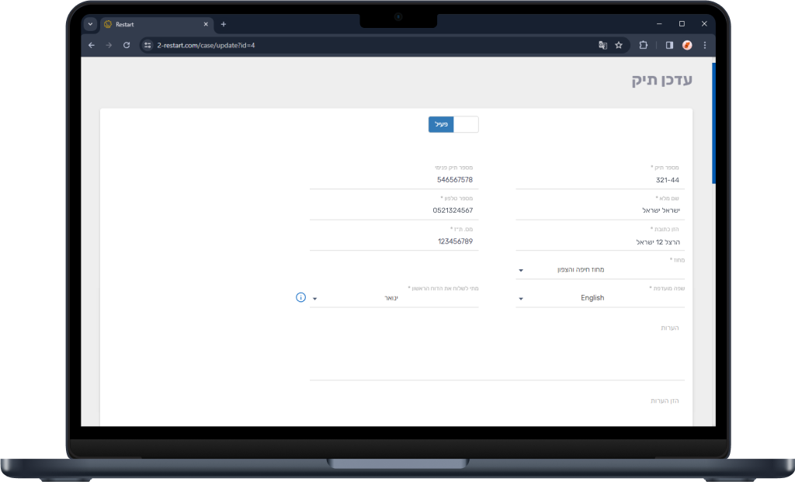Open the מחוז חיפה והצפון district dropdown
795x482 pixels.
click(x=600, y=269)
